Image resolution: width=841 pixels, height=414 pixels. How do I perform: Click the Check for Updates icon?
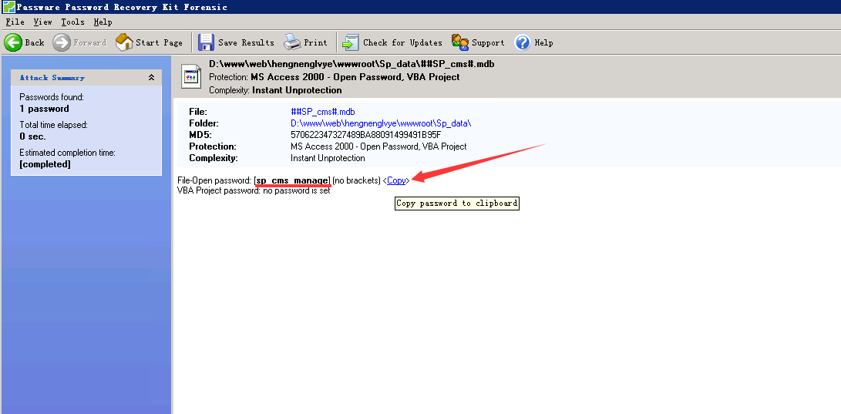351,42
